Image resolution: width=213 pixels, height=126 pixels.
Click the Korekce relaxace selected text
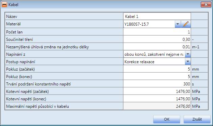pyautogui.click(x=139, y=62)
